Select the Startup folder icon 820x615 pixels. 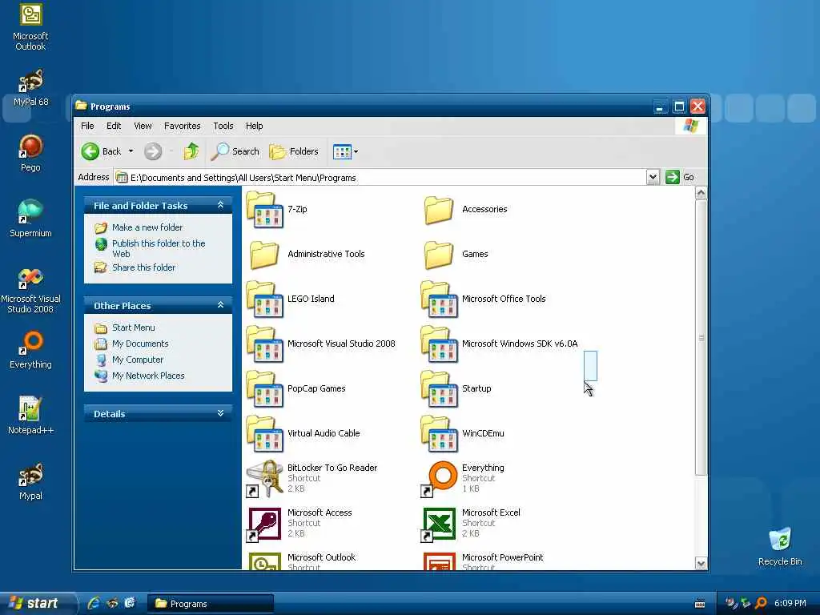click(440, 389)
